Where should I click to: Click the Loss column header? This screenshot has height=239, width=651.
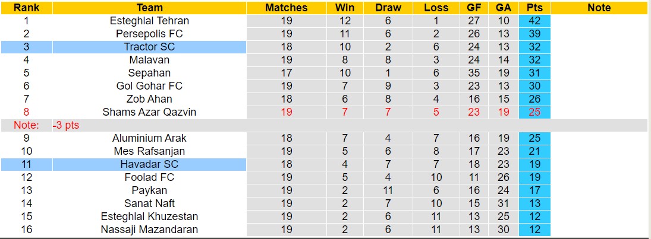tap(436, 8)
